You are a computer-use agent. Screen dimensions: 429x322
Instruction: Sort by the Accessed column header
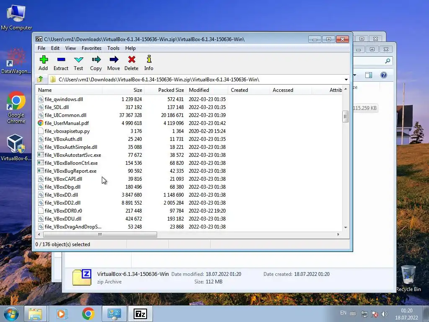point(291,90)
